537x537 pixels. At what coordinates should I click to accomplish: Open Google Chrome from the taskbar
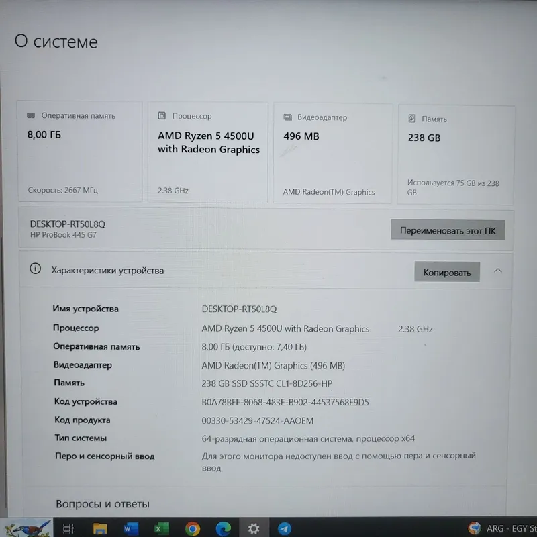[x=193, y=529]
